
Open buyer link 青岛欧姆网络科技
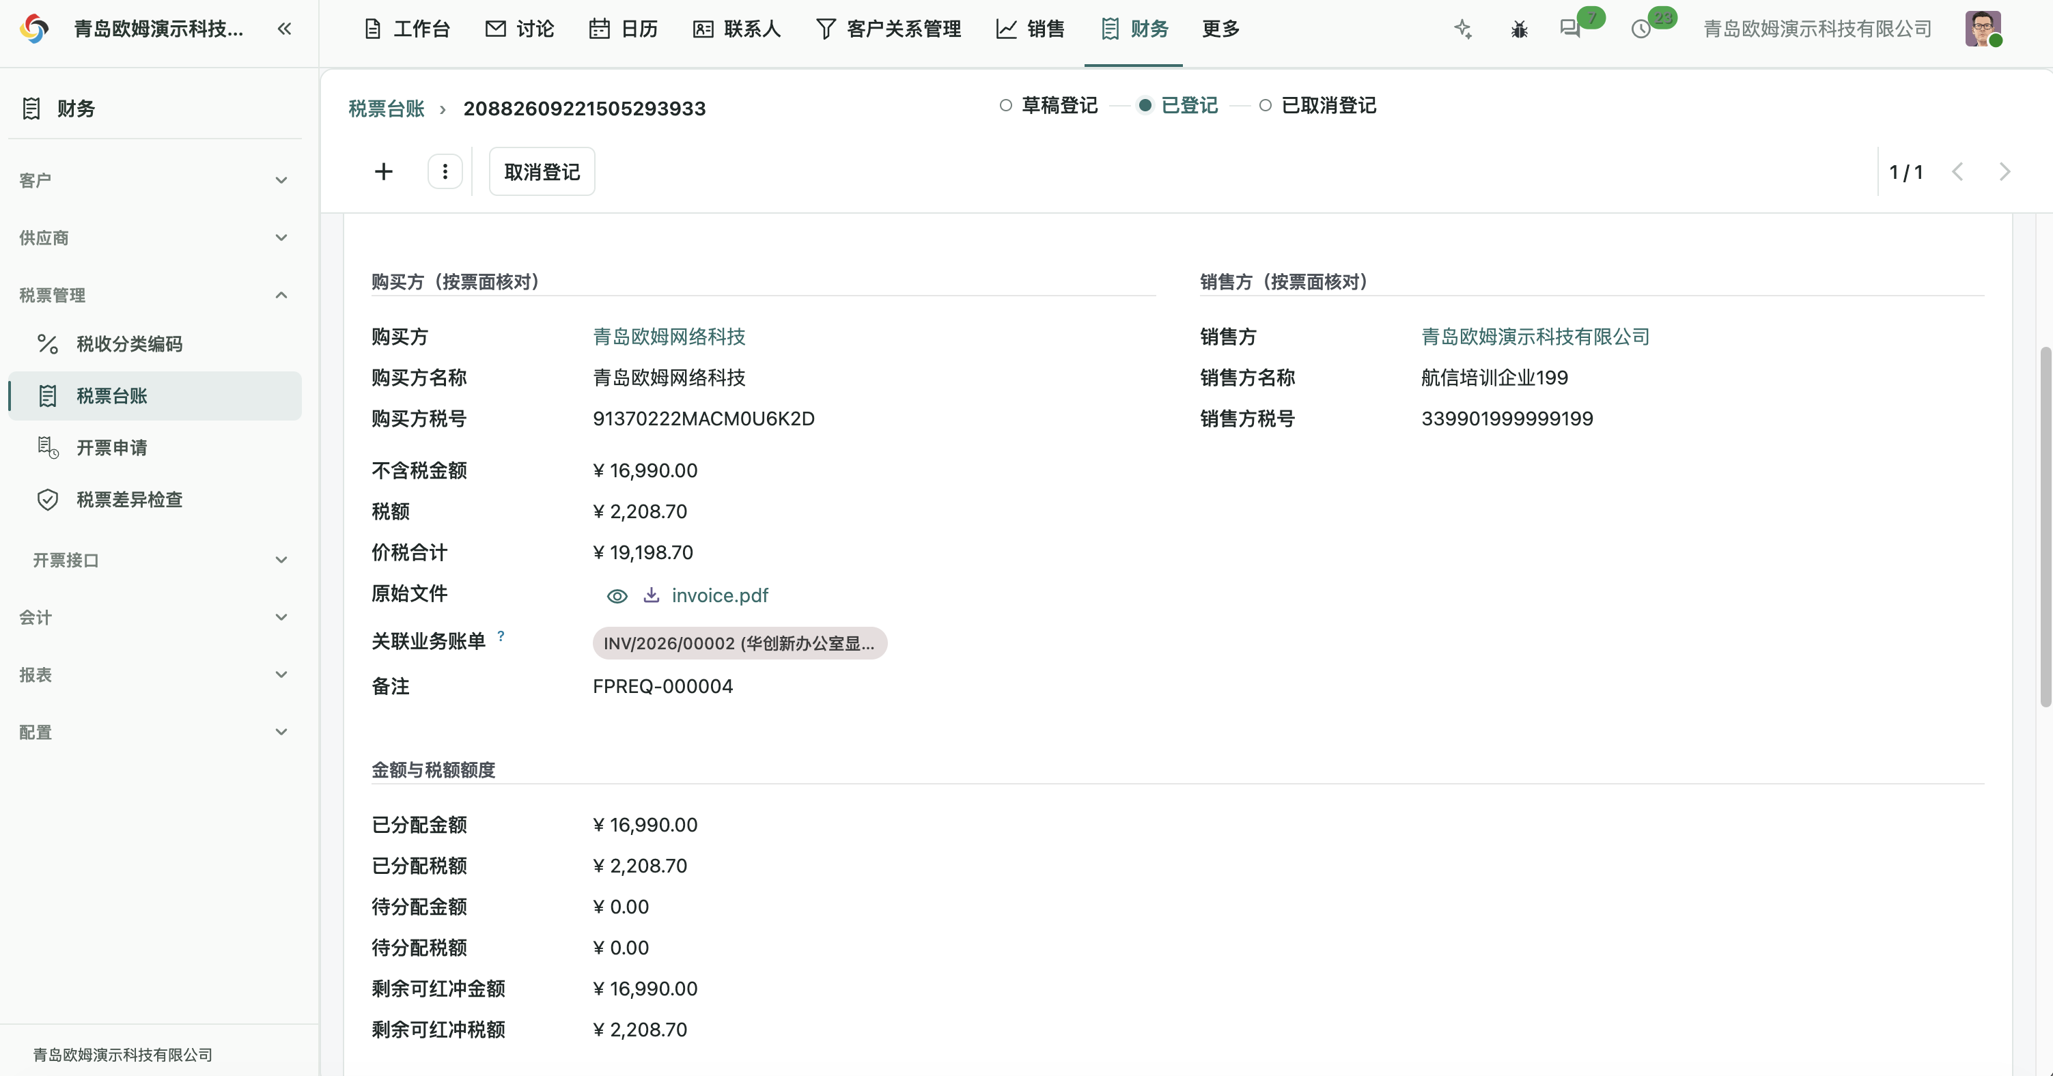pyautogui.click(x=669, y=337)
